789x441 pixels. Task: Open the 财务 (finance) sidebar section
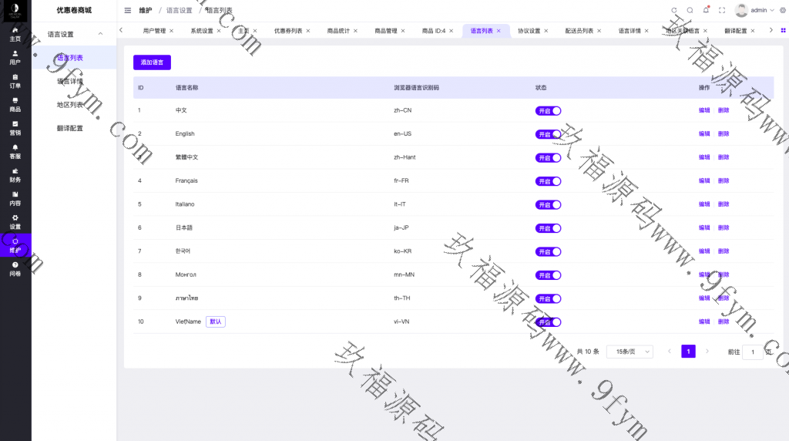pos(15,175)
